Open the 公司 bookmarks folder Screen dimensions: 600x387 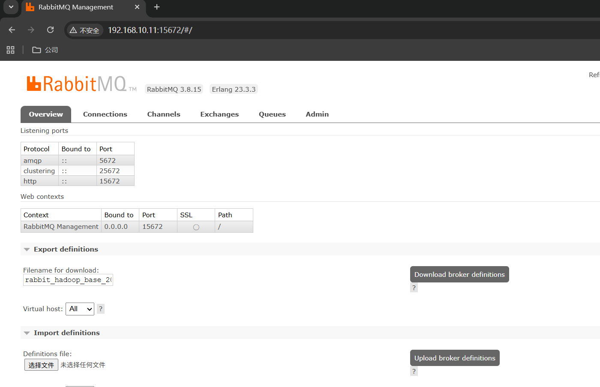point(45,50)
